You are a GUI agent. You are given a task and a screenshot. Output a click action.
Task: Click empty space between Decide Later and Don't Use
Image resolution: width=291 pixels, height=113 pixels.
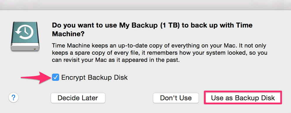tap(129, 98)
